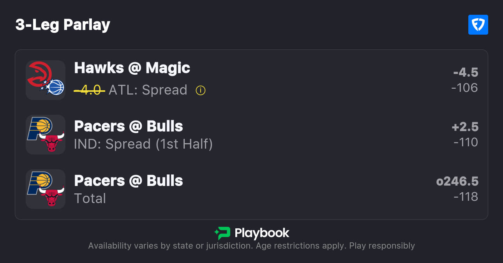503x263 pixels.
Task: Click the -110 odds
Action: click(x=466, y=142)
